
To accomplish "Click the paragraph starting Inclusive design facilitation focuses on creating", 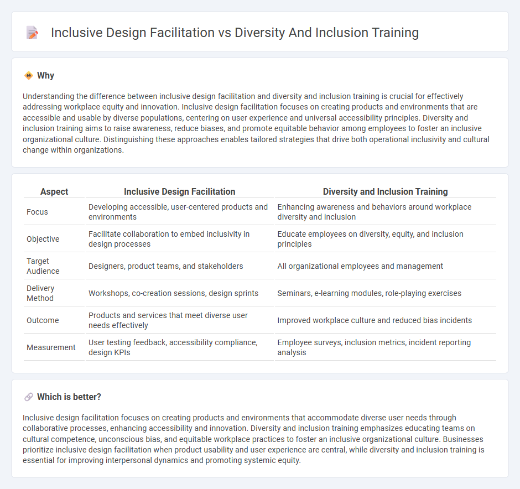I will point(254,439).
